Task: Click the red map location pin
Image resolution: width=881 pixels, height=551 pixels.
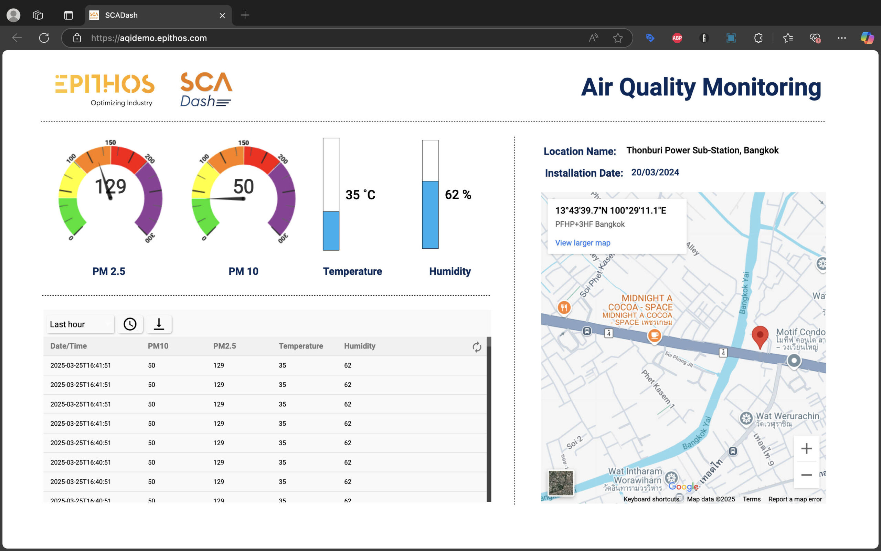Action: pyautogui.click(x=760, y=336)
